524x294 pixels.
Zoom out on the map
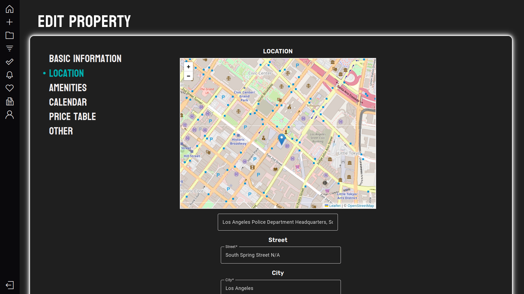[x=188, y=76]
